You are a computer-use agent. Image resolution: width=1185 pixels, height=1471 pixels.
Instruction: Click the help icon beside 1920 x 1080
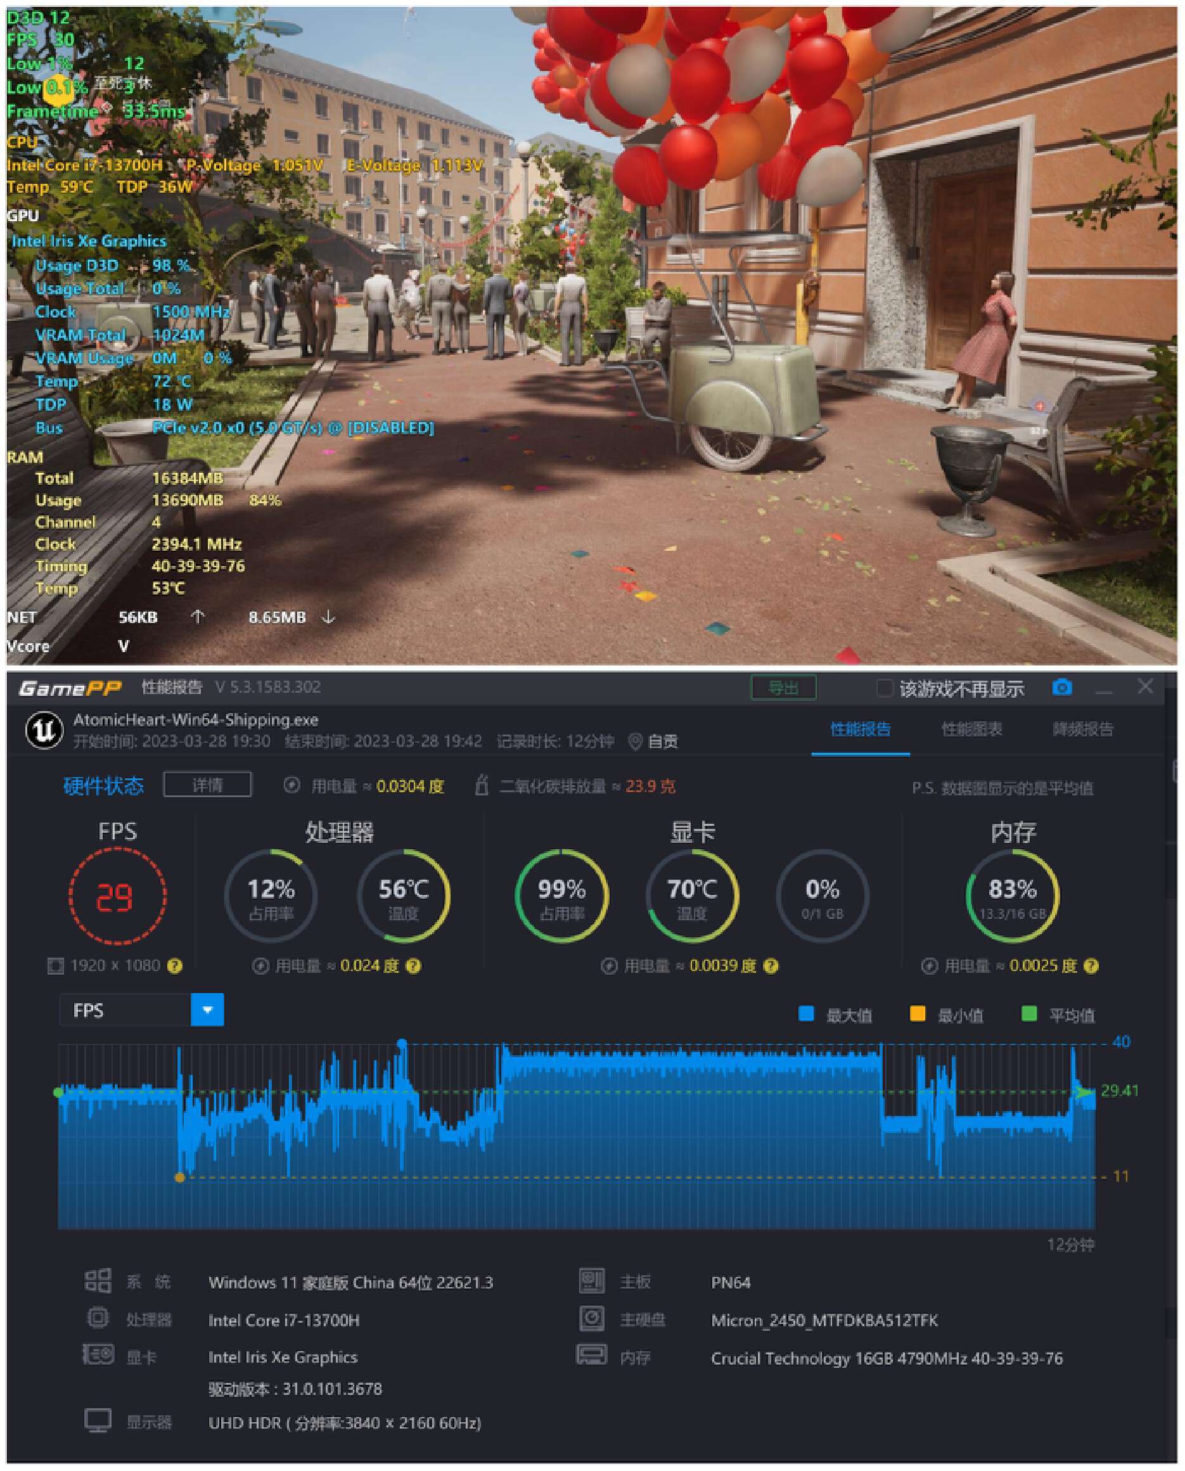[x=175, y=966]
